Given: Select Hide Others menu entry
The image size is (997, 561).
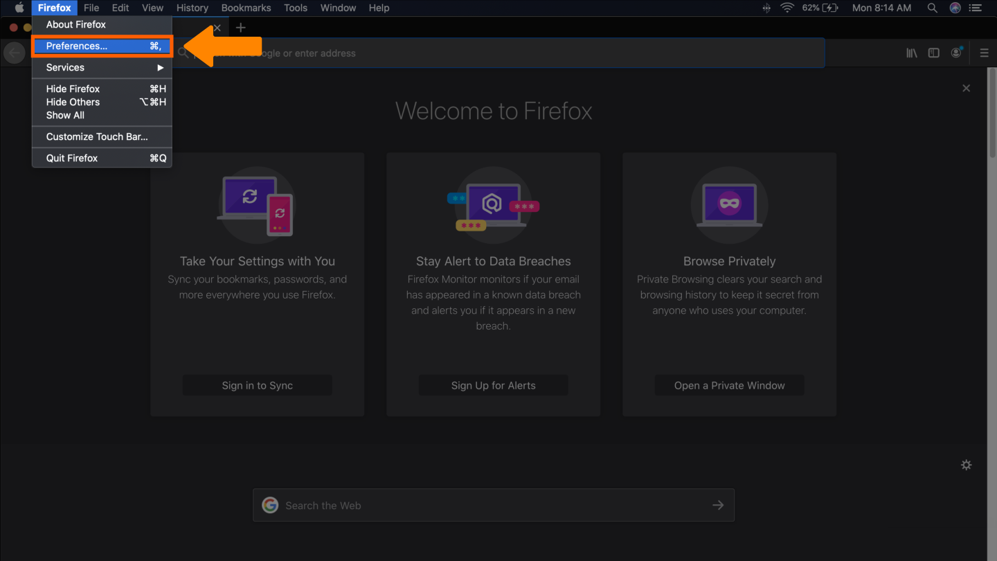Looking at the screenshot, I should click(102, 102).
